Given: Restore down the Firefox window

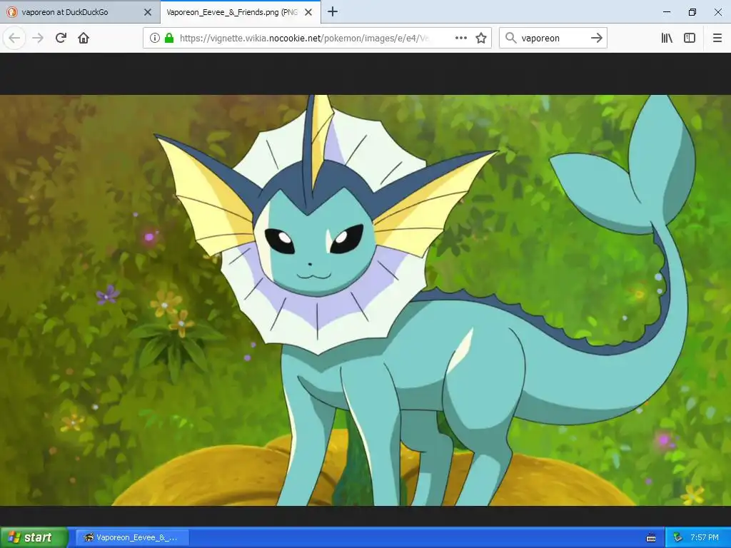Looking at the screenshot, I should pos(692,11).
